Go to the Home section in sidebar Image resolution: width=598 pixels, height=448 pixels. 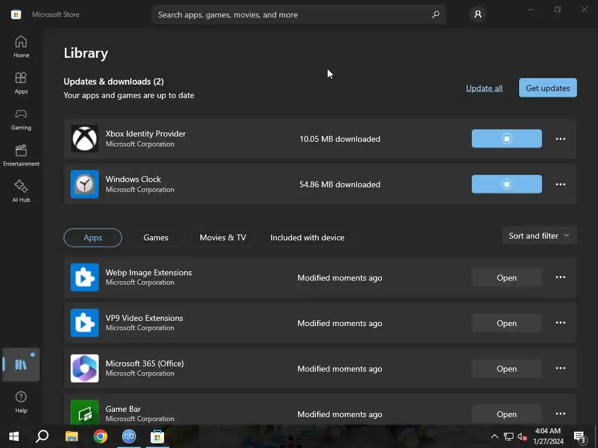(21, 47)
